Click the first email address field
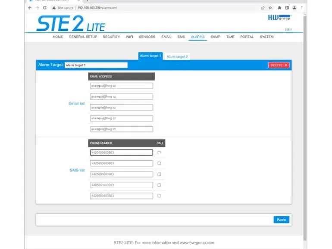 tap(121, 86)
